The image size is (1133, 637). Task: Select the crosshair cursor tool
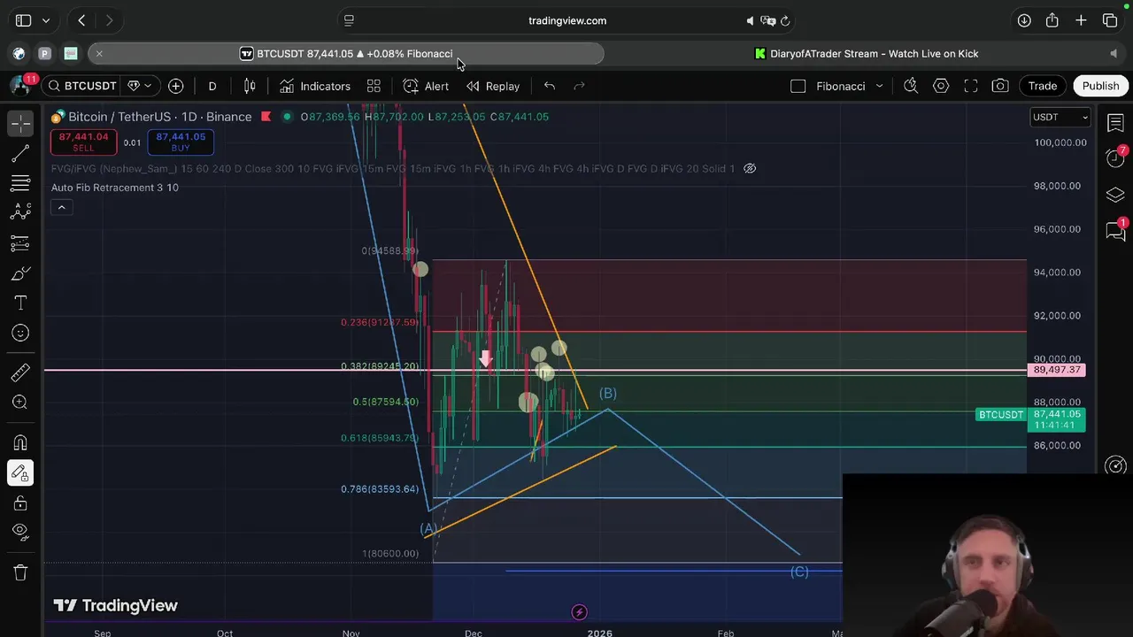tap(20, 123)
